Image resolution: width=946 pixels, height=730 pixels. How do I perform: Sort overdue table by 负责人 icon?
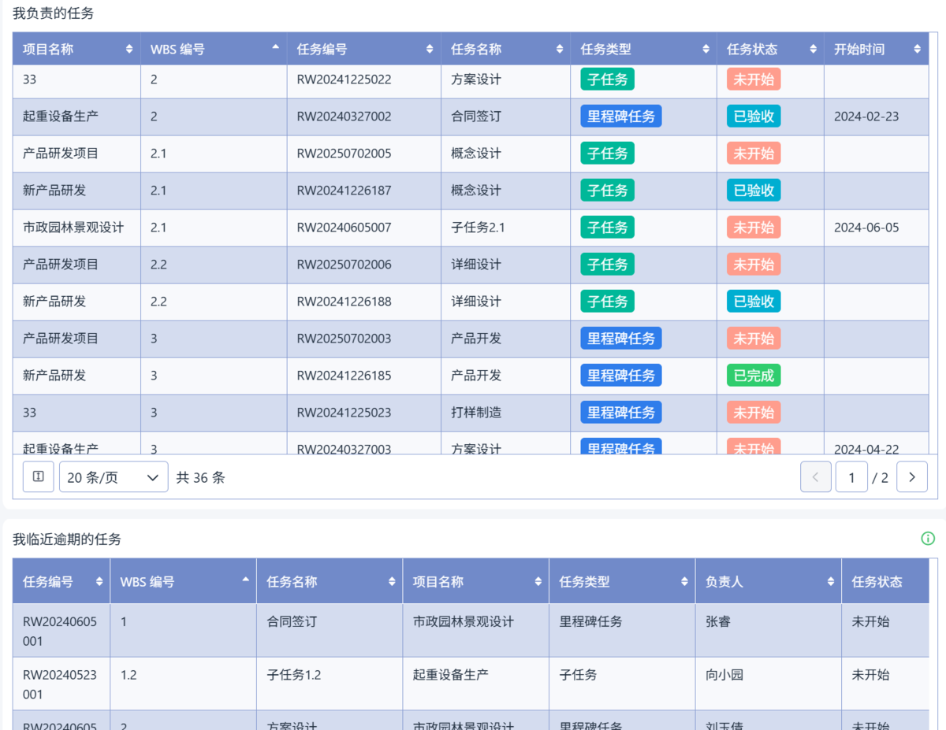click(831, 582)
